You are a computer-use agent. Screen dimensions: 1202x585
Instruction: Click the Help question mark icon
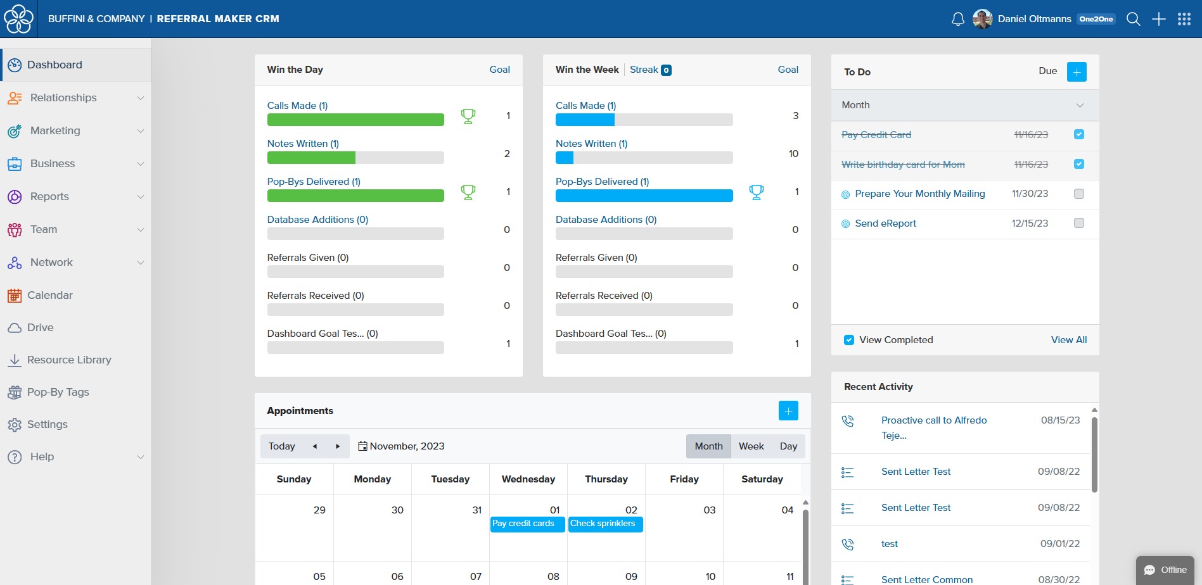pos(15,456)
